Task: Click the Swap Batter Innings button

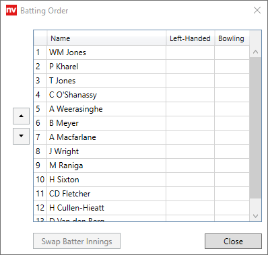Action: coord(77,241)
